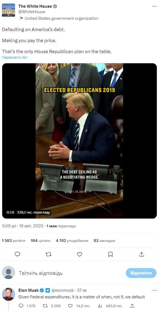This screenshot has height=311, width=159.
Task: Click the White House profile avatar
Action: pos(8,10)
